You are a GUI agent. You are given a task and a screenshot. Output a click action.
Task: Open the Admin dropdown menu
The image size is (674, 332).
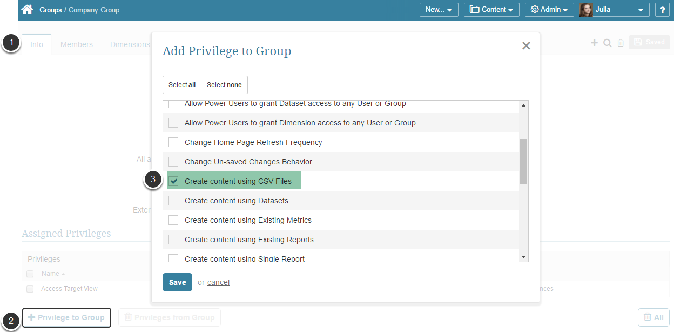(549, 9)
